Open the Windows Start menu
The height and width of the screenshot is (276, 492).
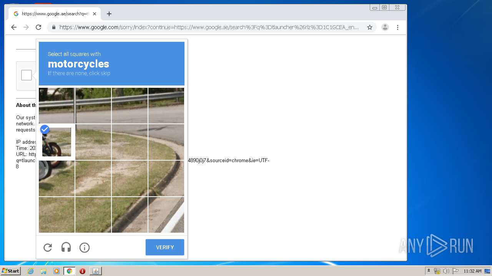tap(10, 271)
